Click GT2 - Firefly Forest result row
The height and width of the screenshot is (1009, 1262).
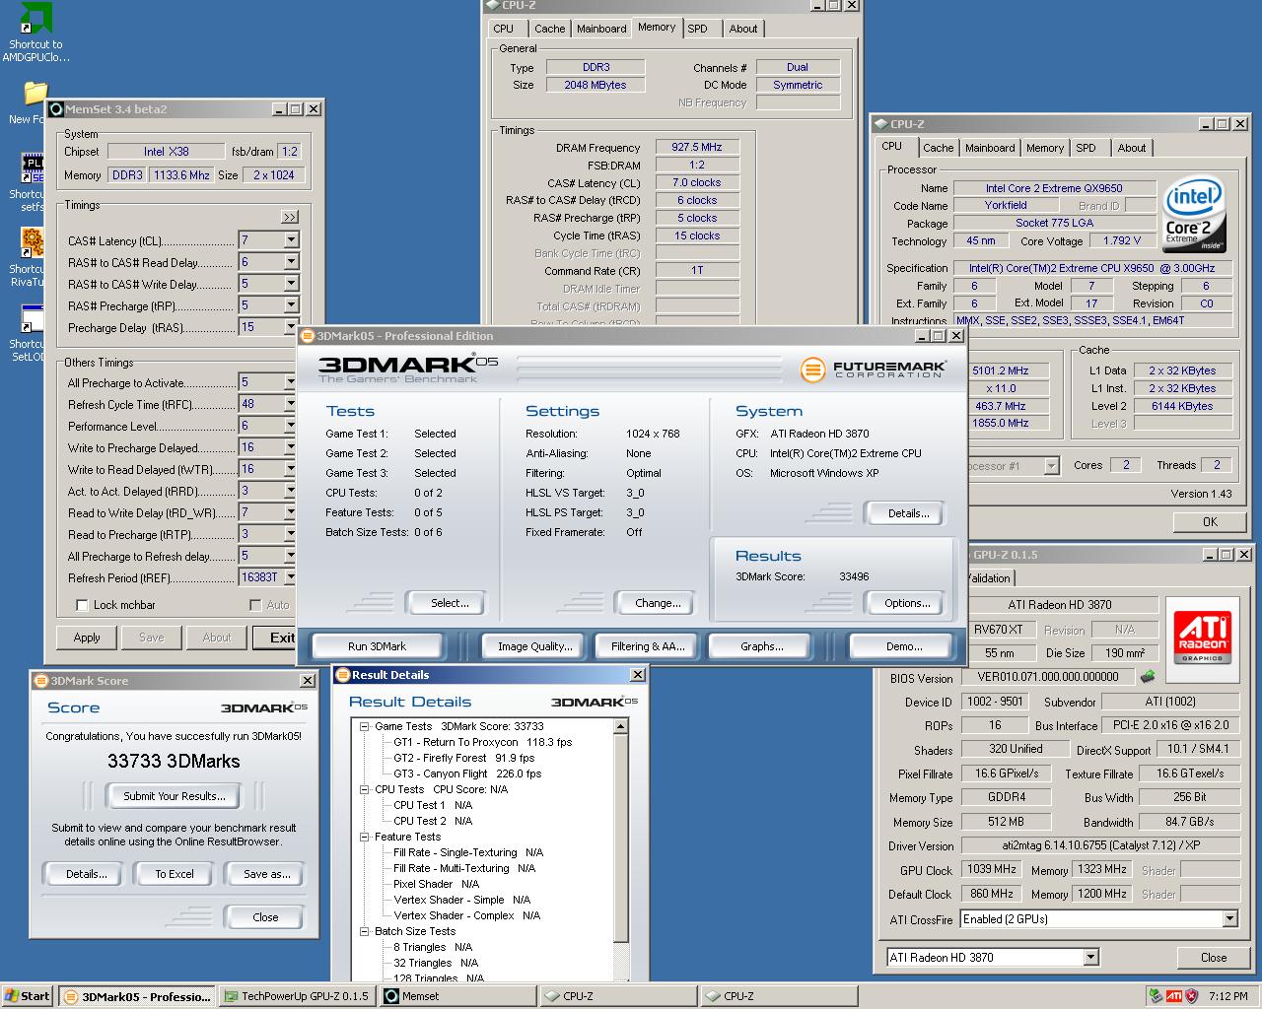pyautogui.click(x=463, y=758)
